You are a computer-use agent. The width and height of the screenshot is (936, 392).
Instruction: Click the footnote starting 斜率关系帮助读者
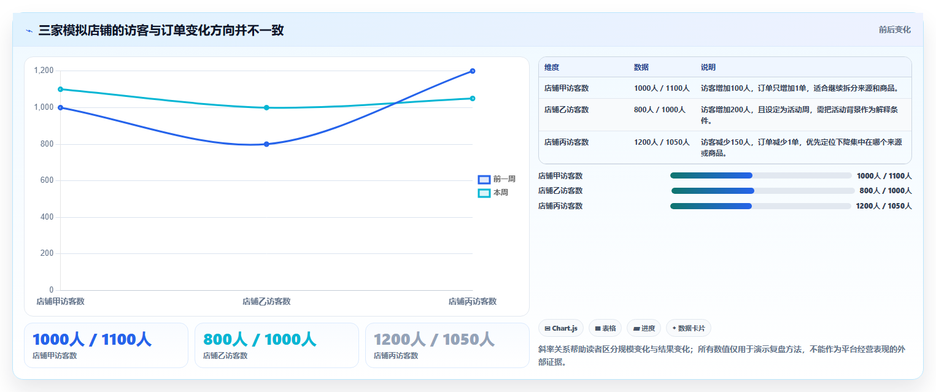tap(722, 355)
